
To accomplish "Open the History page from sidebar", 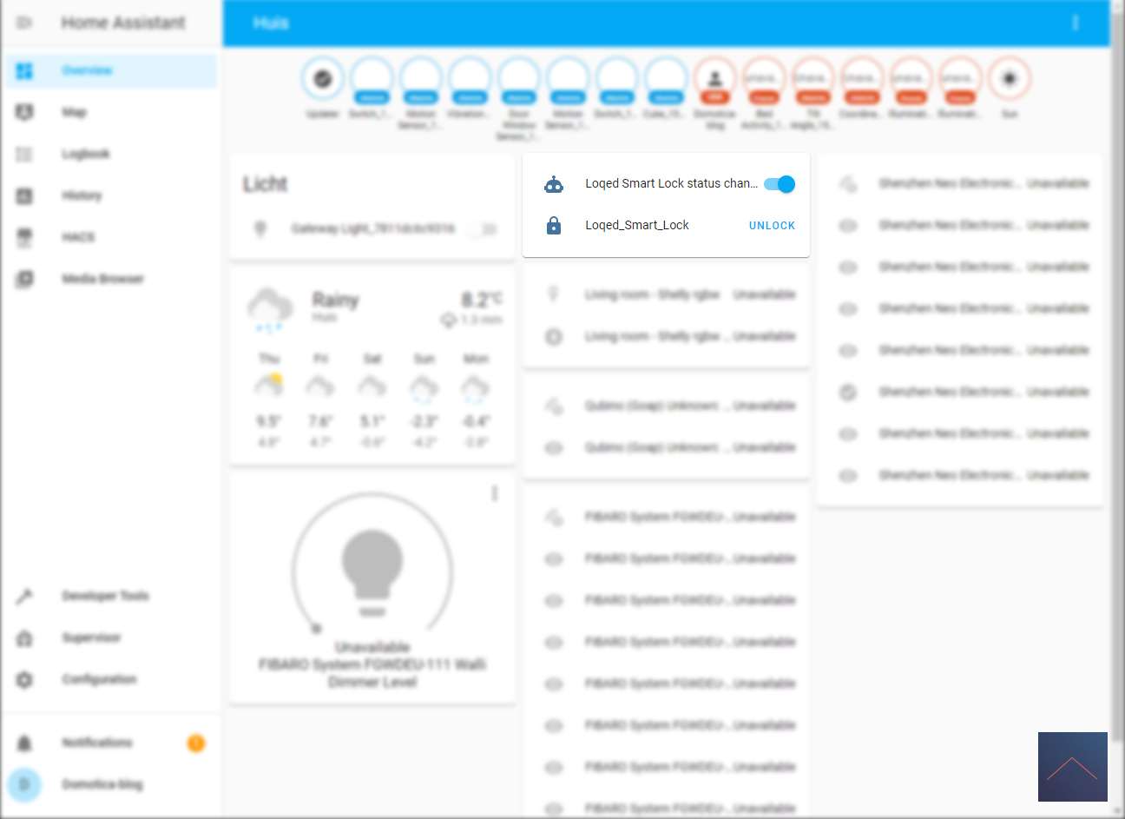I will click(82, 195).
